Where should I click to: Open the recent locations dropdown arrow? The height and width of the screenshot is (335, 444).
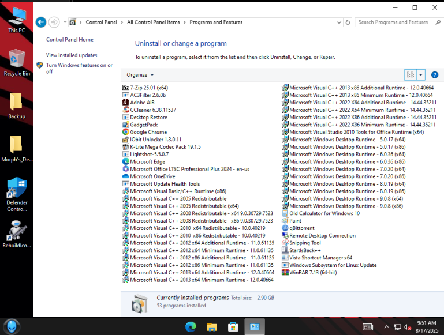(65, 22)
